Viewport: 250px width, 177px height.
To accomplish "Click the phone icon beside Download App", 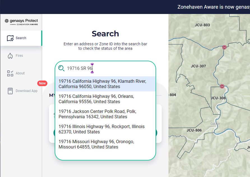I will [x=10, y=91].
